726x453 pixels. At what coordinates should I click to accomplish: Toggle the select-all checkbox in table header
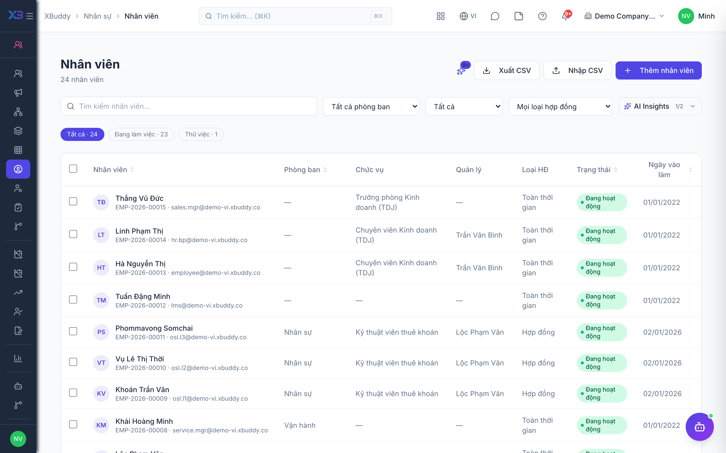click(73, 169)
